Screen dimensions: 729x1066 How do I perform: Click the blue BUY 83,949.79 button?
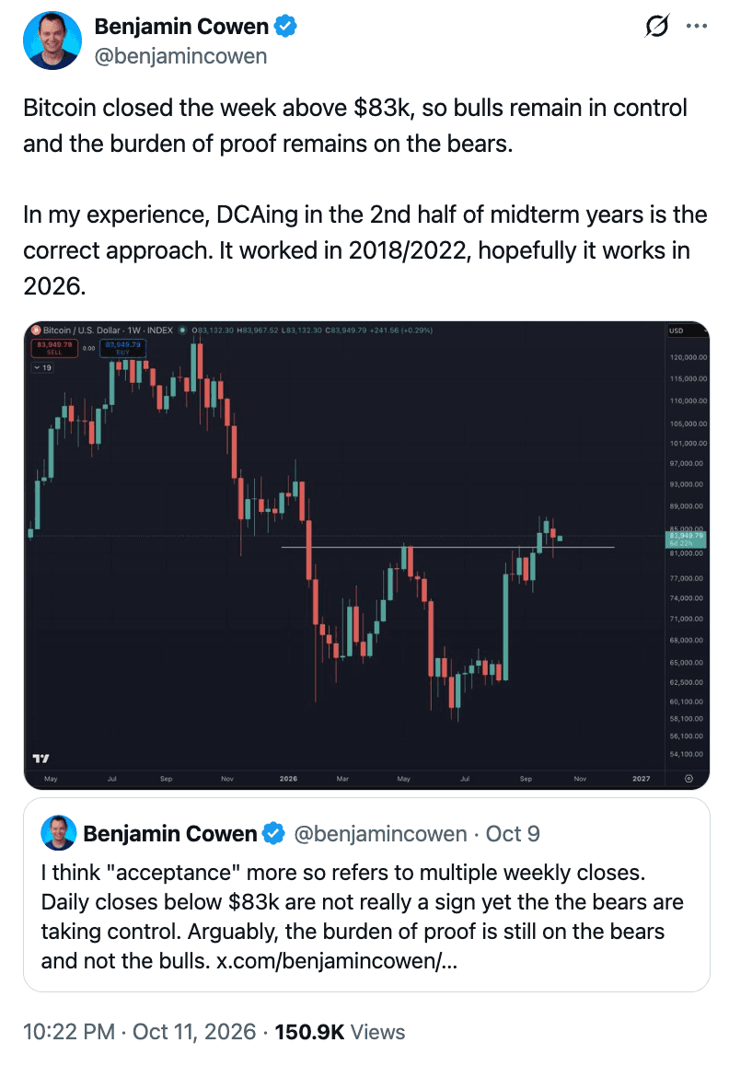[123, 348]
